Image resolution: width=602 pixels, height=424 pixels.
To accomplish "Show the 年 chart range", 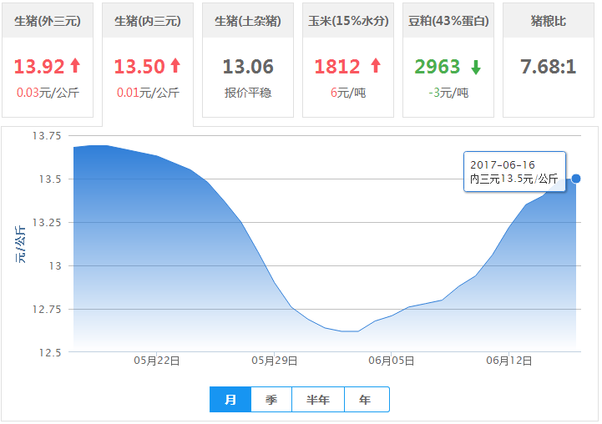I will click(366, 400).
